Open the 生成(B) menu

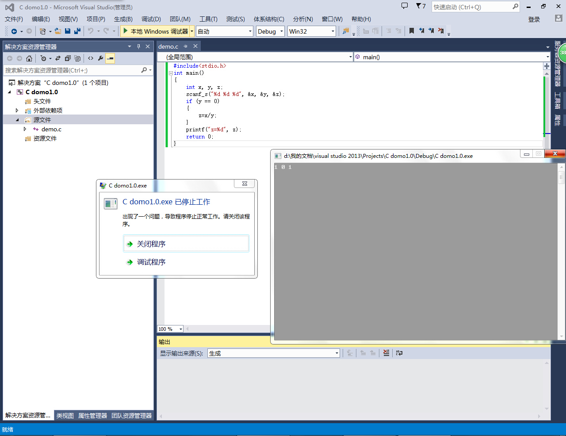pos(123,19)
